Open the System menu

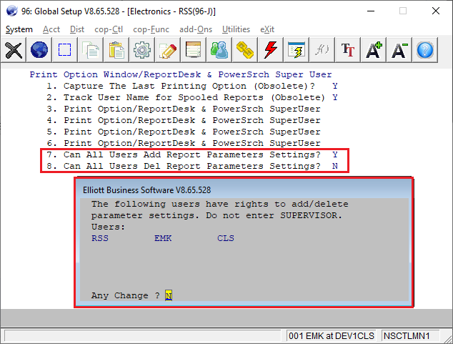(x=19, y=29)
